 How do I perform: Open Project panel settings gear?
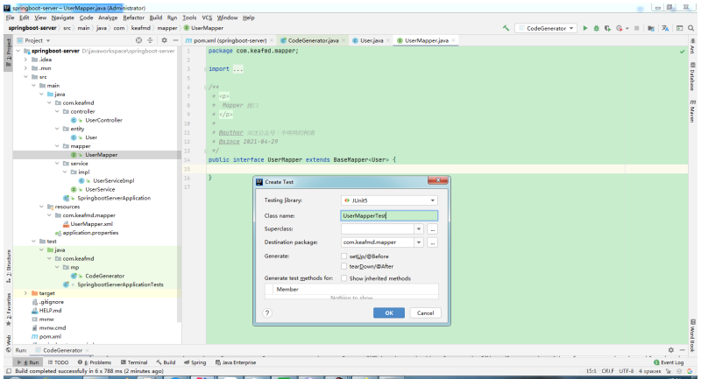click(x=164, y=40)
